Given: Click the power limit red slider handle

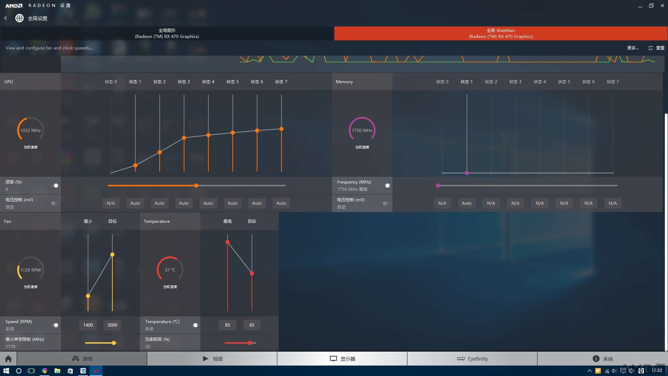Looking at the screenshot, I should 250,343.
